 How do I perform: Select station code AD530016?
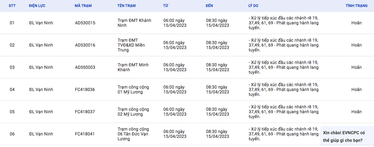[85, 45]
